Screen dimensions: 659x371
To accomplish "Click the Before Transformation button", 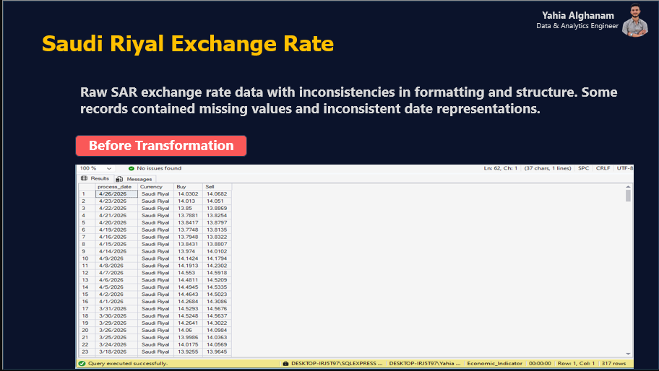I will tap(161, 146).
